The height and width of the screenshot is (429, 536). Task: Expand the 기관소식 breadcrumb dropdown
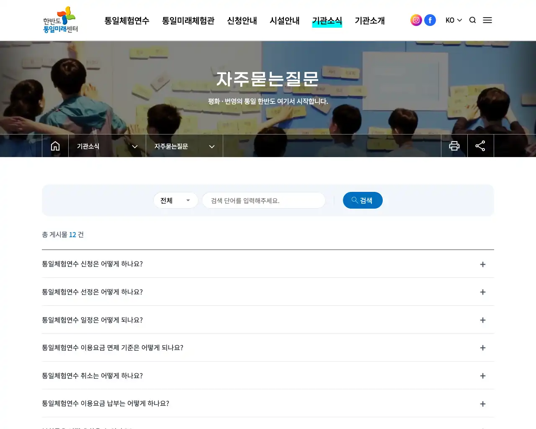pos(107,146)
